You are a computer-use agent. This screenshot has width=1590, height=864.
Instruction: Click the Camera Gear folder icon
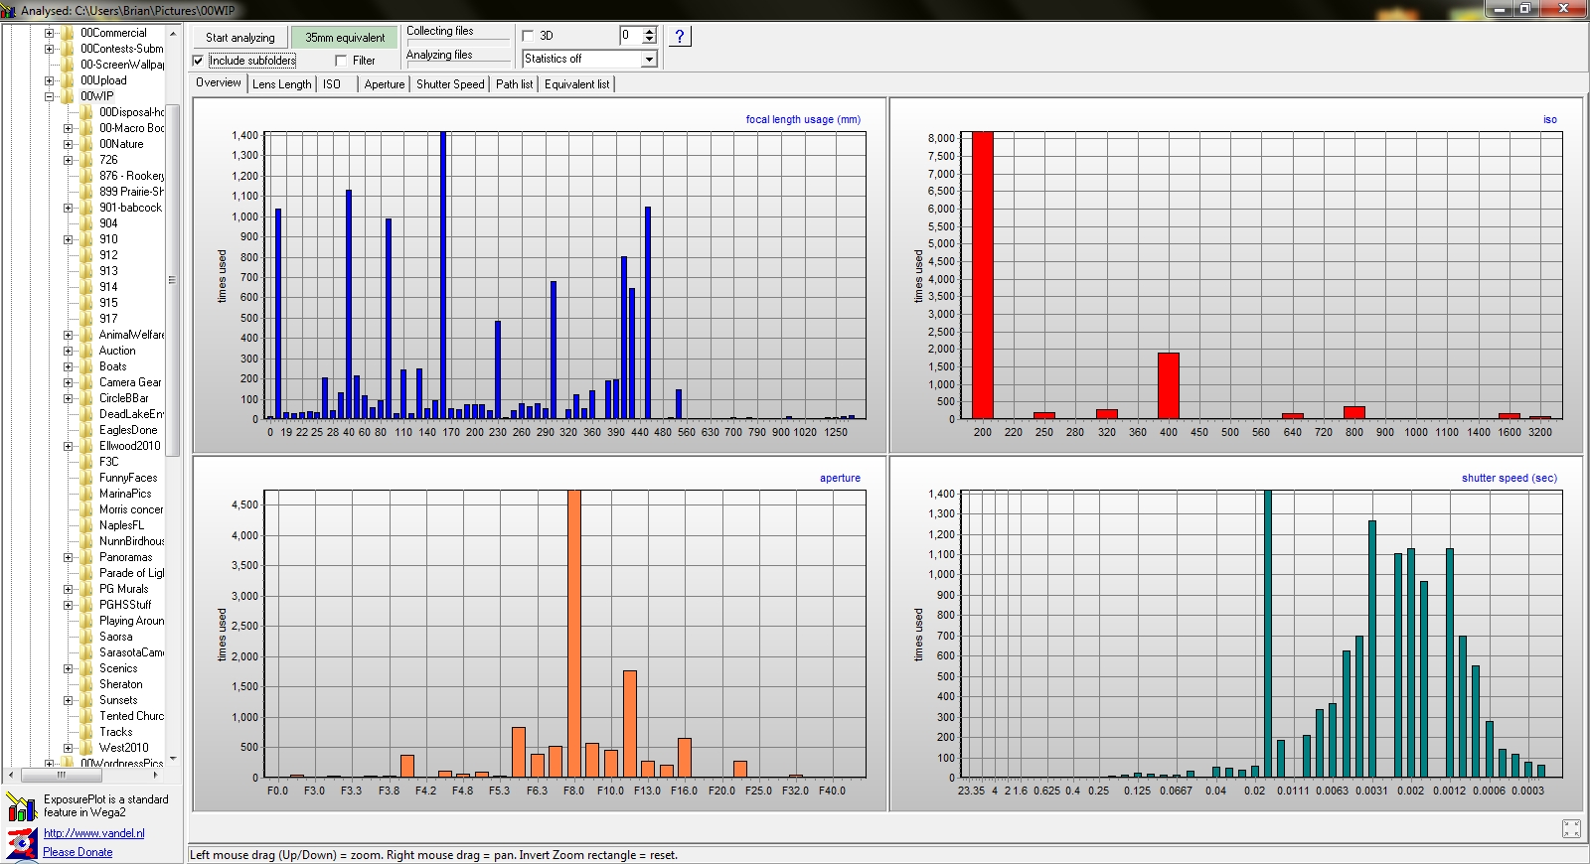coord(86,382)
